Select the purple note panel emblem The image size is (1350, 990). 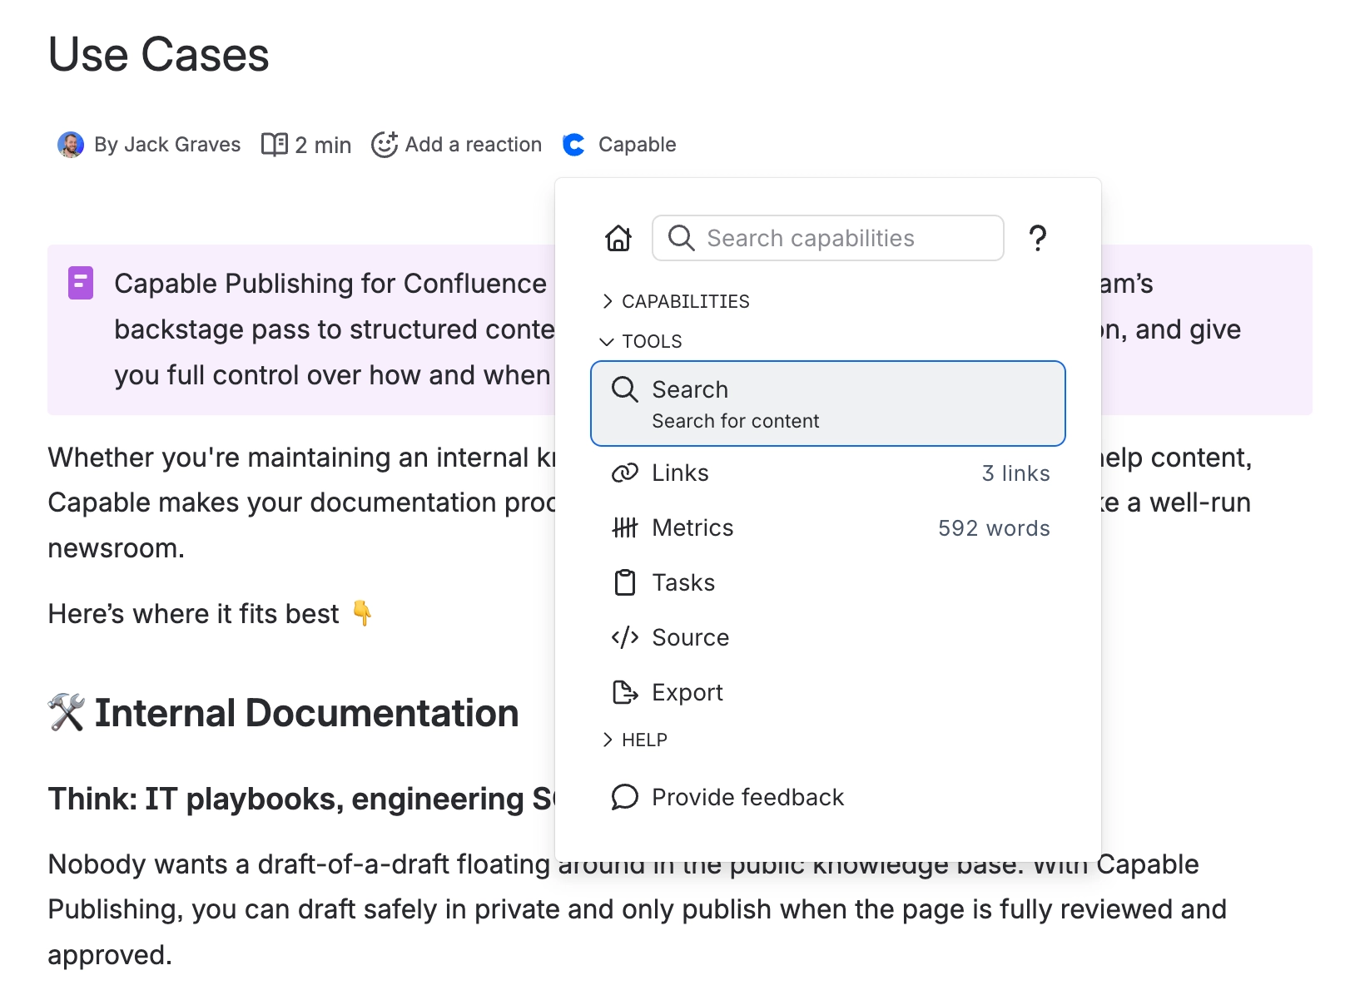80,284
